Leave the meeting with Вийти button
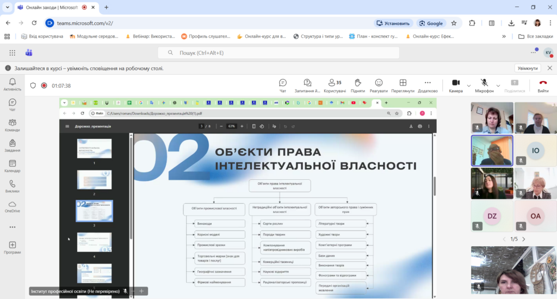557x299 pixels. pos(543,85)
